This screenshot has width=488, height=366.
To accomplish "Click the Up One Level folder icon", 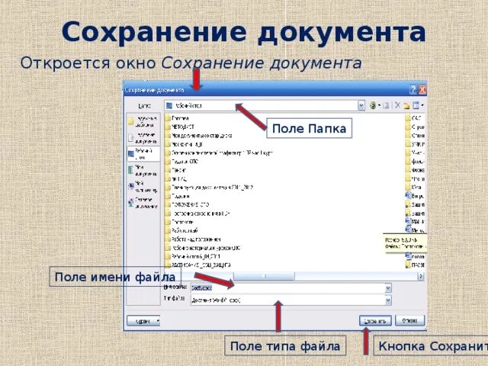I will click(387, 105).
